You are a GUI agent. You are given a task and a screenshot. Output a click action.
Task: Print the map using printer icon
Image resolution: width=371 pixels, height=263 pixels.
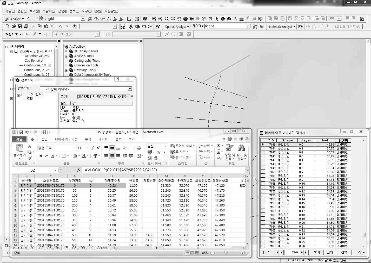pos(26,27)
